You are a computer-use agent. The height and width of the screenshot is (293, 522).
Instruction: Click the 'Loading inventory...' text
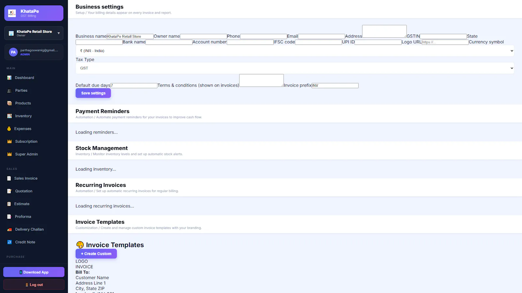point(96,169)
